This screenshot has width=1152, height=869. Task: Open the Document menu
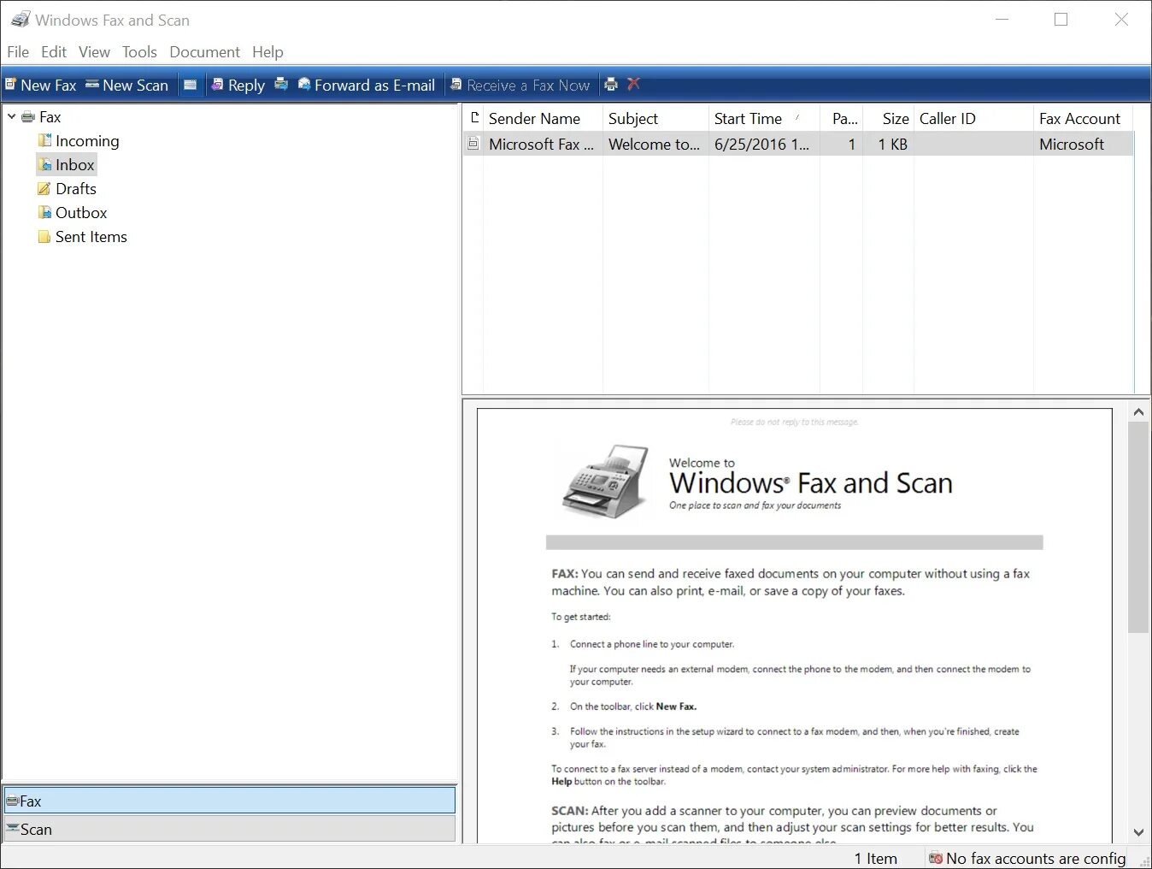pyautogui.click(x=205, y=51)
